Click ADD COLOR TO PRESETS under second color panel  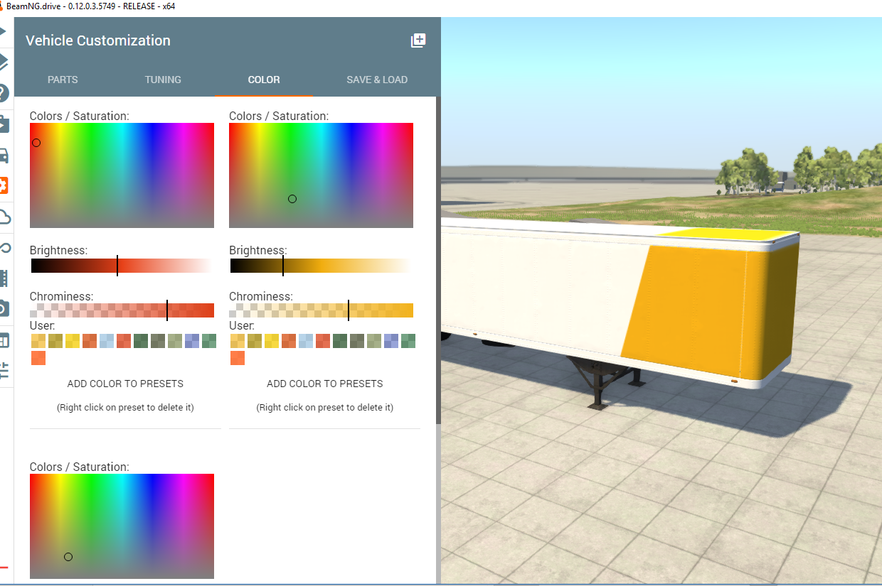325,384
